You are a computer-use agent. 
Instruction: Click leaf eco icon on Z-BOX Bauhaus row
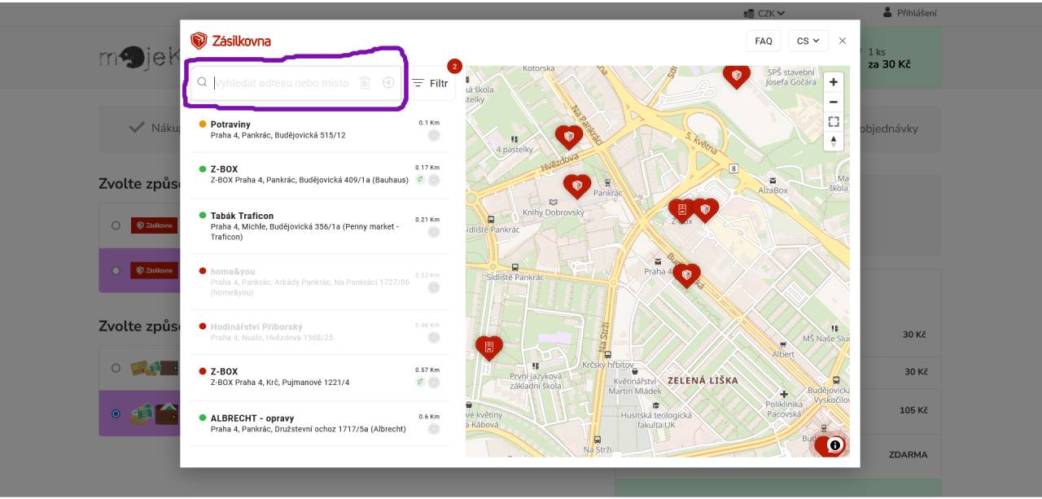[420, 180]
